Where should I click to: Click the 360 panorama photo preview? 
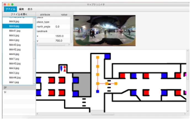(104, 31)
